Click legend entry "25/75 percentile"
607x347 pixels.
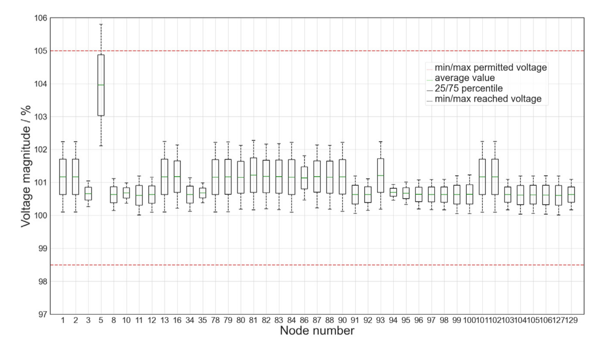(x=469, y=89)
